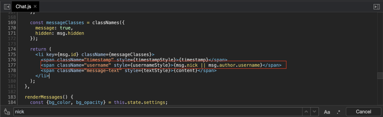Toggle Match Case (Aa) in search
Viewport: 383px width, 117px height.
tap(327, 112)
